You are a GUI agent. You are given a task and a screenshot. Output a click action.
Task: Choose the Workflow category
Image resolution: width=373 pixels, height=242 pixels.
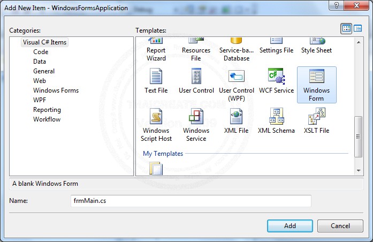pos(47,119)
